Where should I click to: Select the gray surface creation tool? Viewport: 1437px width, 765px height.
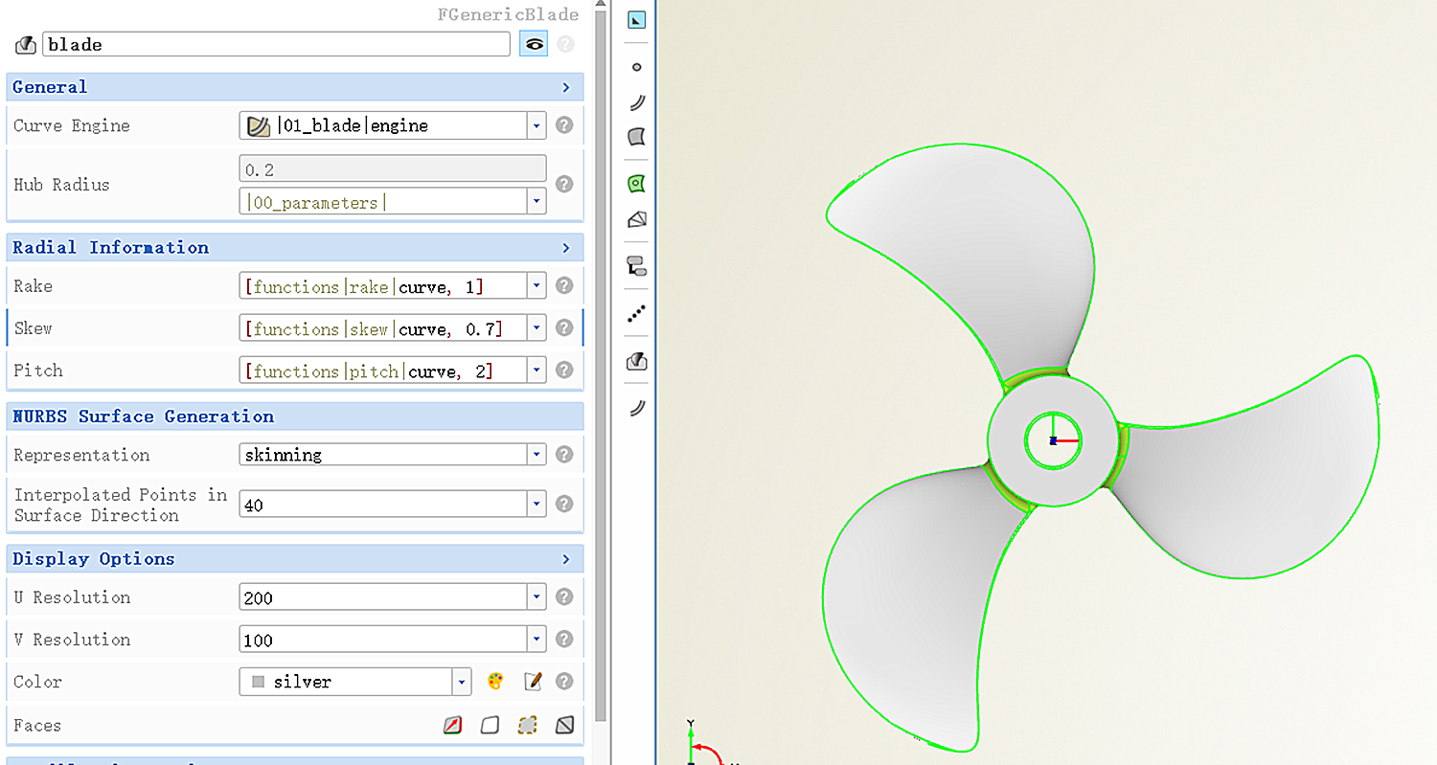pyautogui.click(x=636, y=137)
